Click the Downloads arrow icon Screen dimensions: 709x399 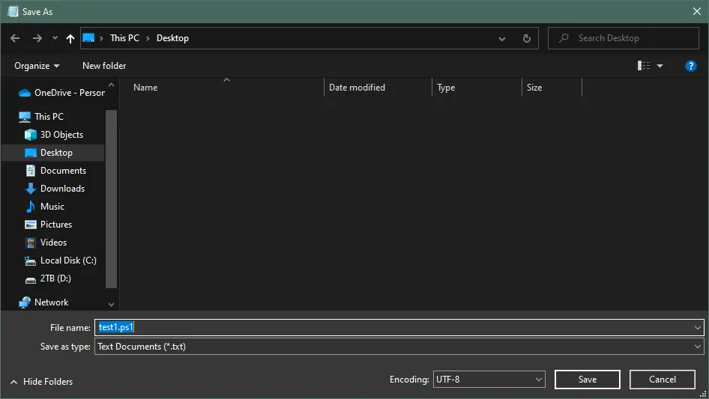coord(30,189)
